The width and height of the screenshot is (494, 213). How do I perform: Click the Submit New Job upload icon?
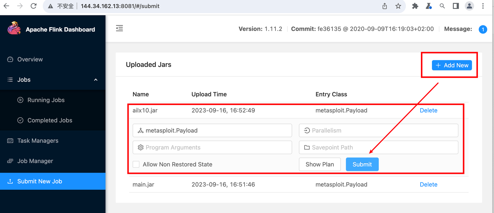pos(10,181)
